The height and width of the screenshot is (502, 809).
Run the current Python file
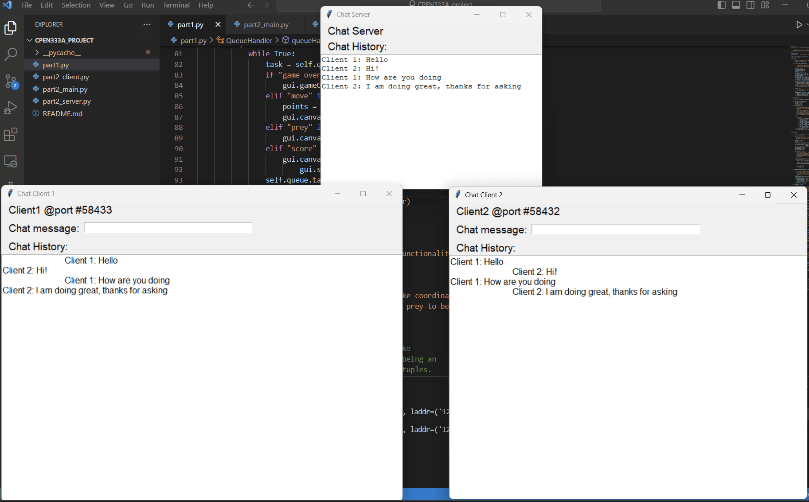[799, 24]
